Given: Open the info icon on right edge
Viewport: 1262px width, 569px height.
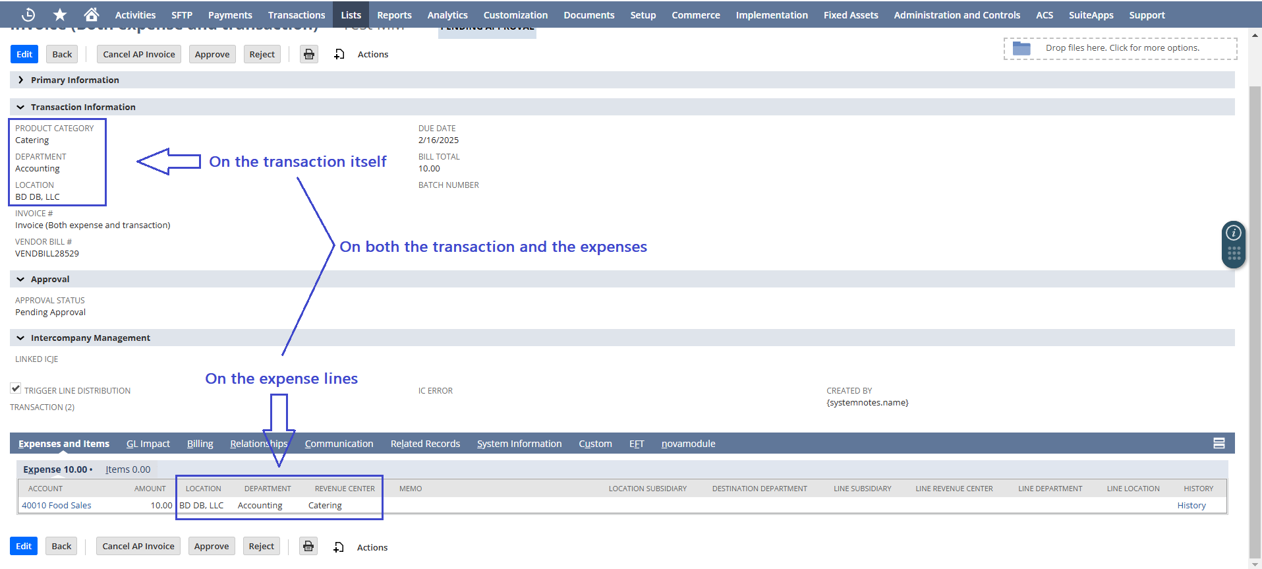Looking at the screenshot, I should pos(1233,233).
